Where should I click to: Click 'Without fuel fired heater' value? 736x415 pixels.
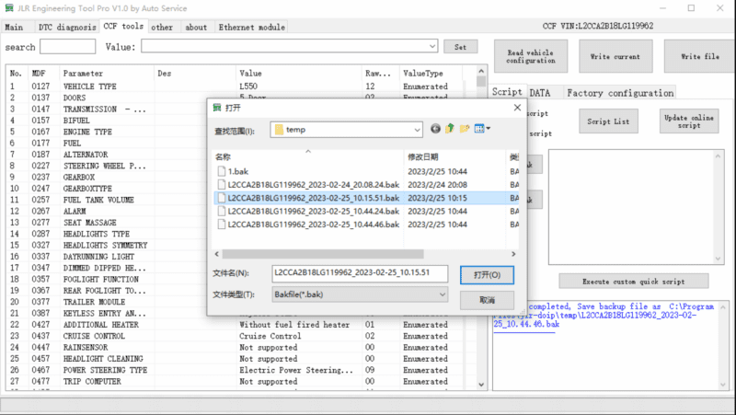pyautogui.click(x=294, y=325)
